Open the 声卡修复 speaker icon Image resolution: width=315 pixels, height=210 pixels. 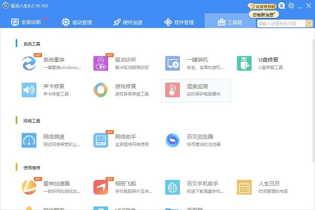pyautogui.click(x=29, y=90)
